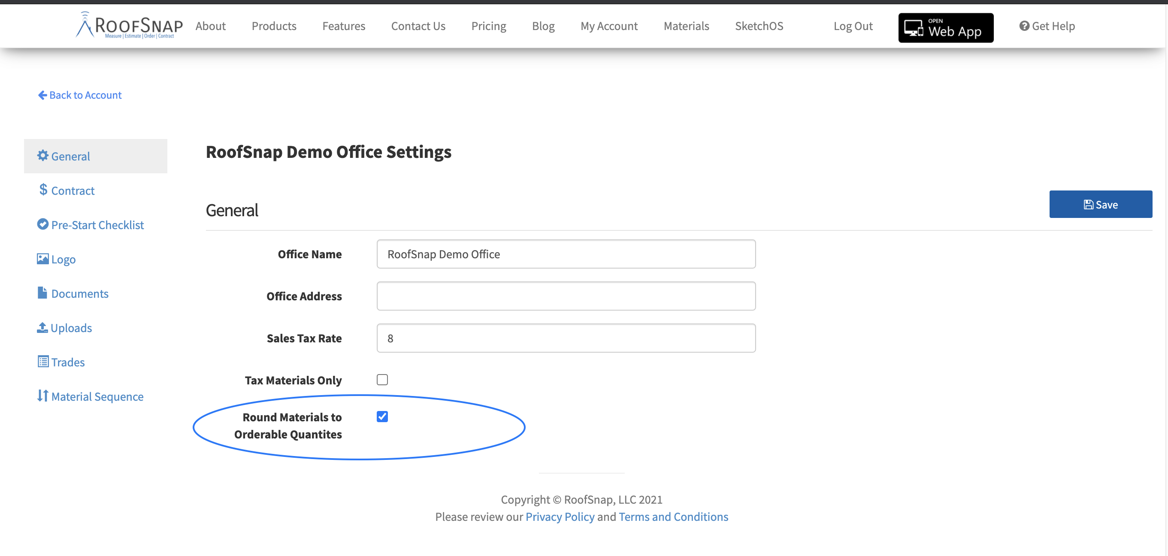Viewport: 1168px width, 556px height.
Task: Open the Material Sequence section
Action: click(x=96, y=396)
